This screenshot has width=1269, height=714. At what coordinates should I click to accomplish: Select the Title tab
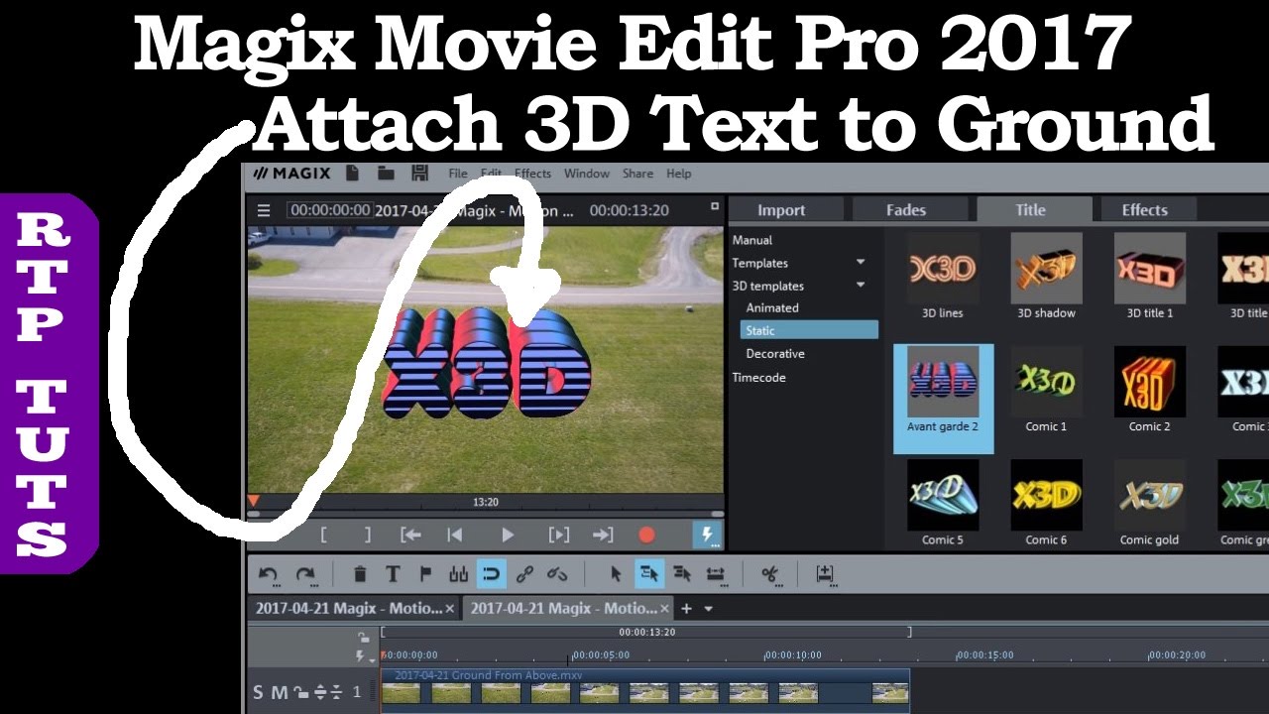[1031, 209]
